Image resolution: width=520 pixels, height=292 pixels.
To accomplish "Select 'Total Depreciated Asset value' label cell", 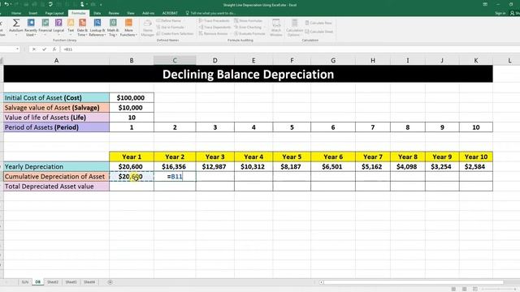I will (56, 187).
